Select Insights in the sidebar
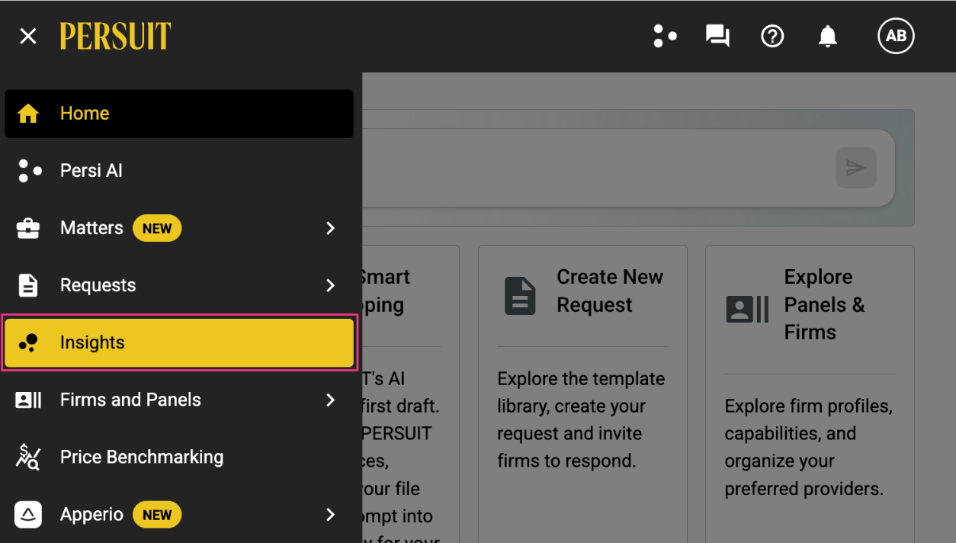The image size is (956, 543). coord(179,342)
